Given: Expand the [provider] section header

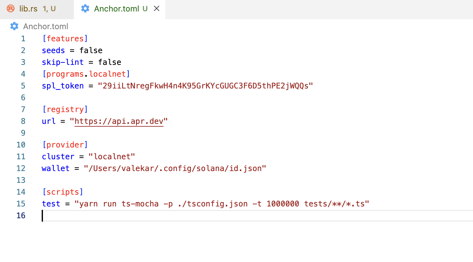Looking at the screenshot, I should tap(65, 145).
